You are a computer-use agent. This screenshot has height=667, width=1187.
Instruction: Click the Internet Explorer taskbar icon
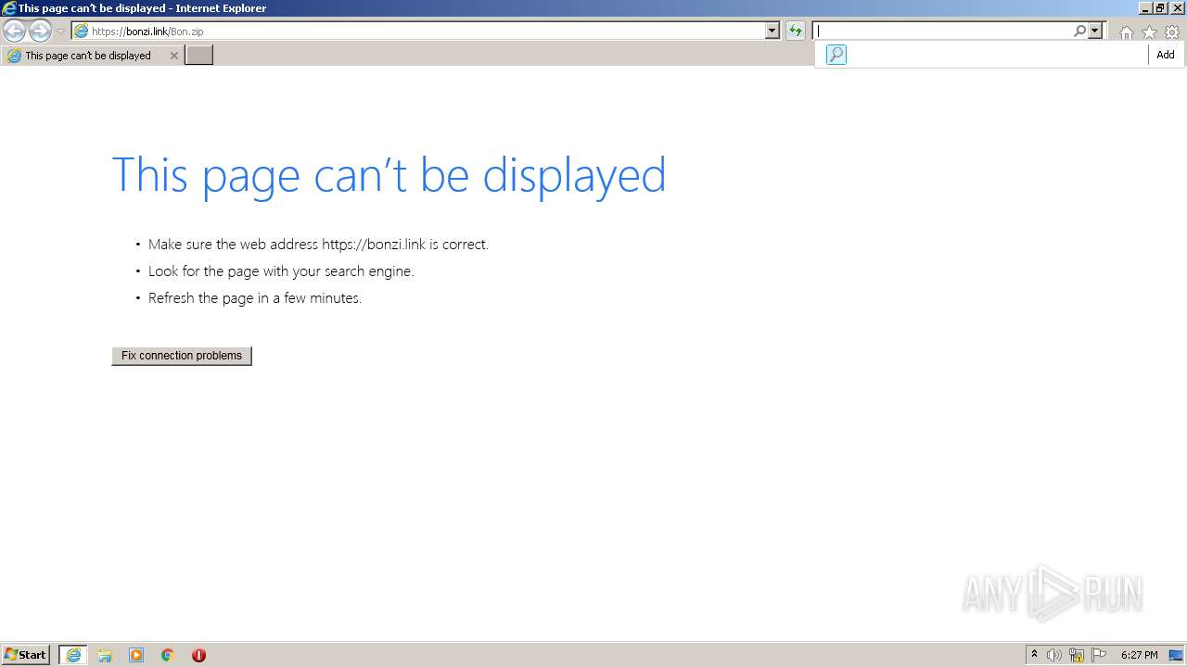73,655
